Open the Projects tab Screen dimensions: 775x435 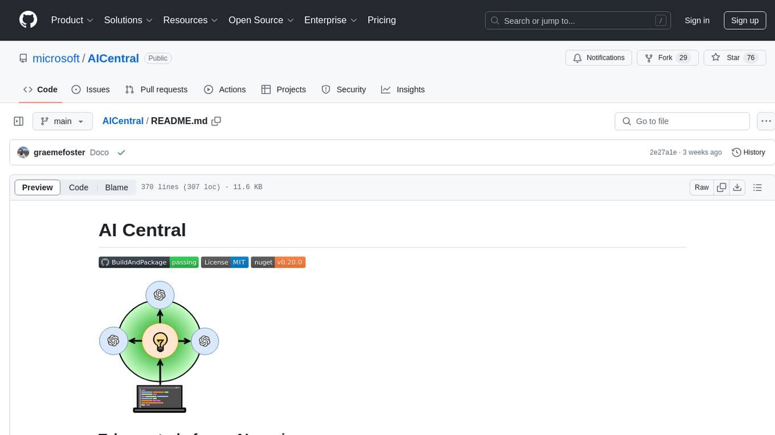[x=283, y=89]
